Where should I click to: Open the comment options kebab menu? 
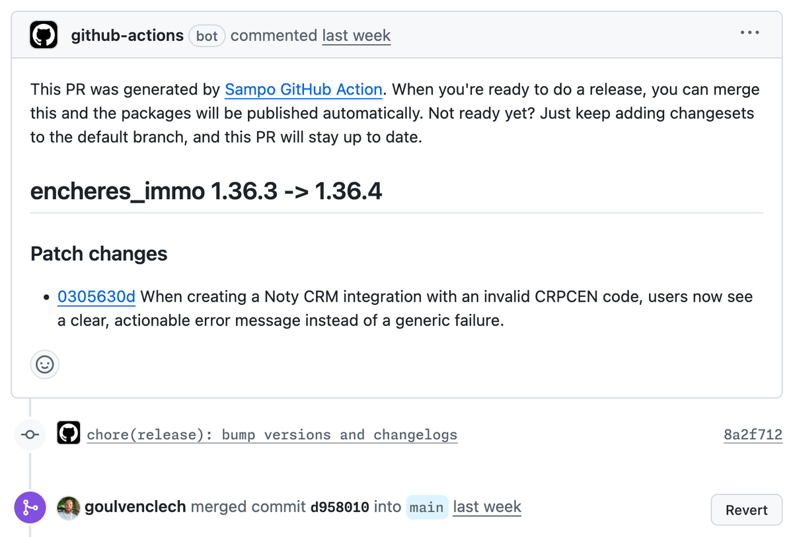[749, 32]
